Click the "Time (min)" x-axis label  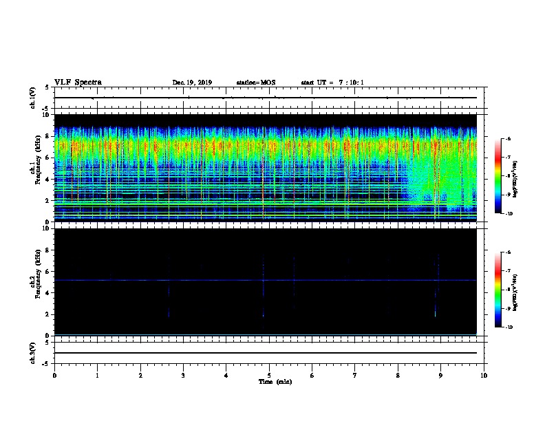(x=275, y=382)
